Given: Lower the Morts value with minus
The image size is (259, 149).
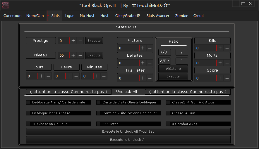Looking at the screenshot, I should [x=227, y=63].
